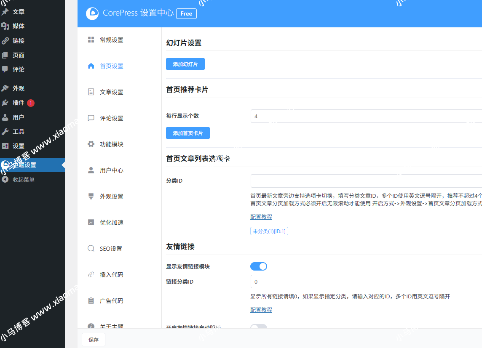The height and width of the screenshot is (348, 482).
Task: Focus the 链接分类ID input field
Action: [367, 282]
